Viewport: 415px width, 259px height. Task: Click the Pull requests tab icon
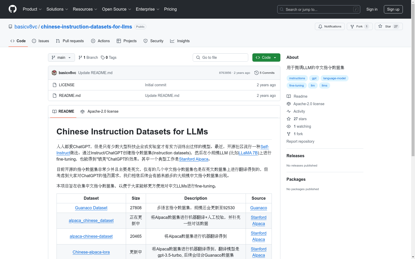pyautogui.click(x=58, y=41)
